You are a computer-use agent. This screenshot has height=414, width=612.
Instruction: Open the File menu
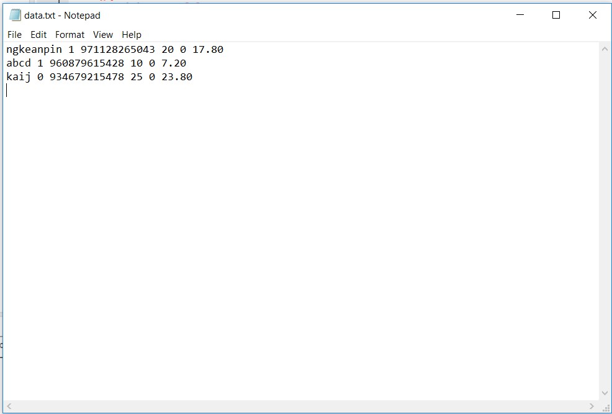[x=14, y=35]
